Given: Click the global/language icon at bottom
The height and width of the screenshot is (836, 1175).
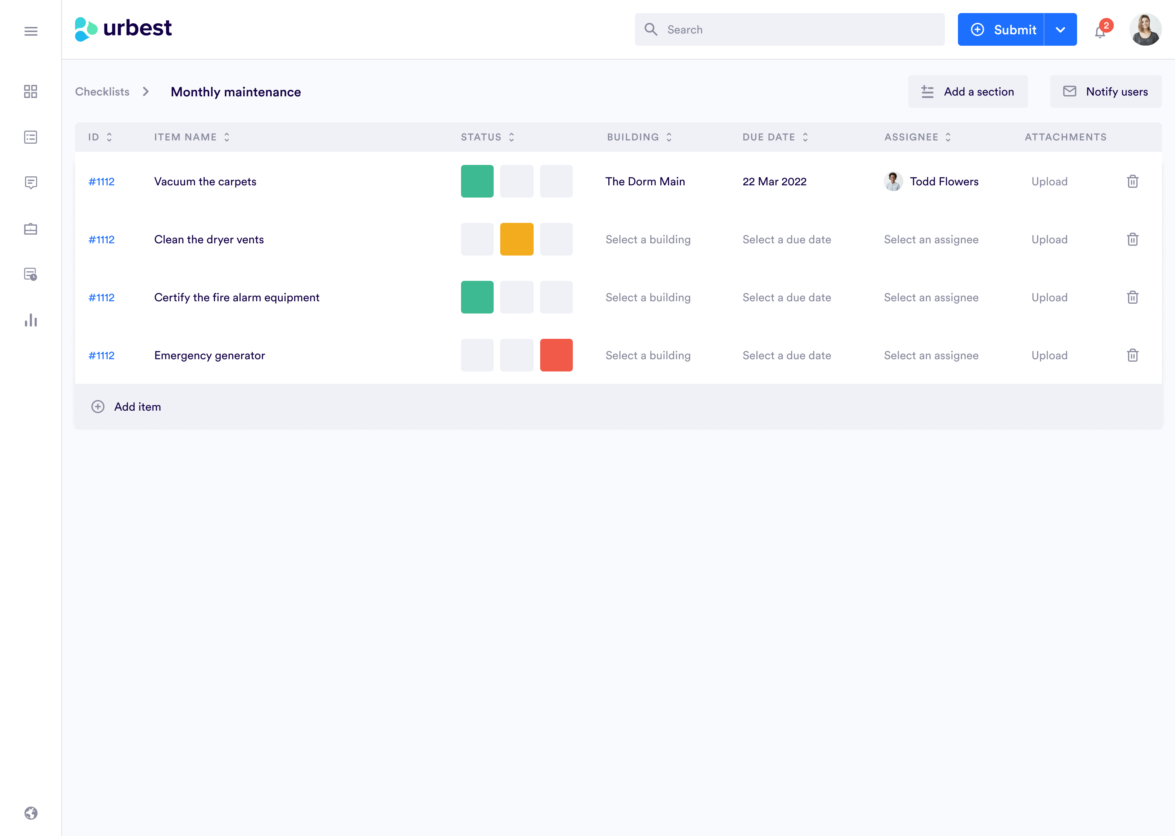Looking at the screenshot, I should tap(31, 812).
